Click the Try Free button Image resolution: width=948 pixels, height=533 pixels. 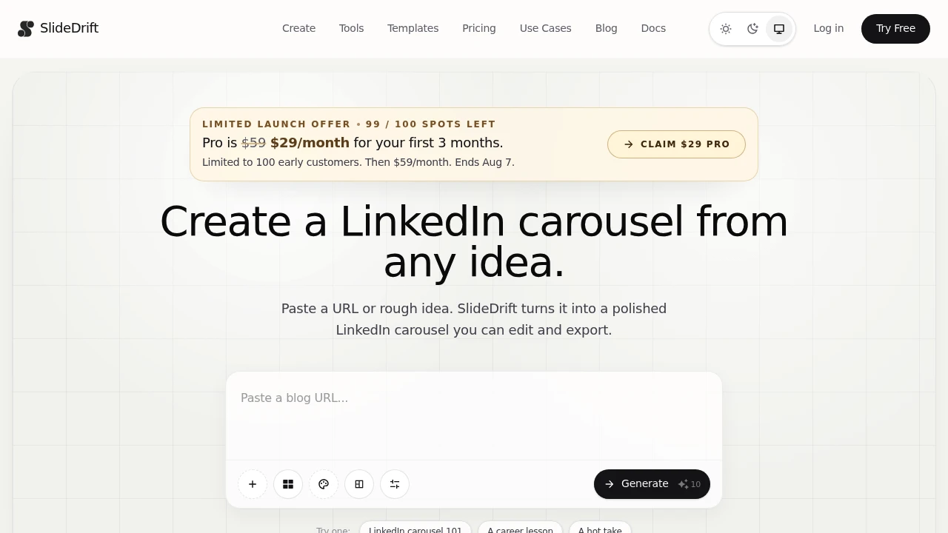tap(895, 29)
